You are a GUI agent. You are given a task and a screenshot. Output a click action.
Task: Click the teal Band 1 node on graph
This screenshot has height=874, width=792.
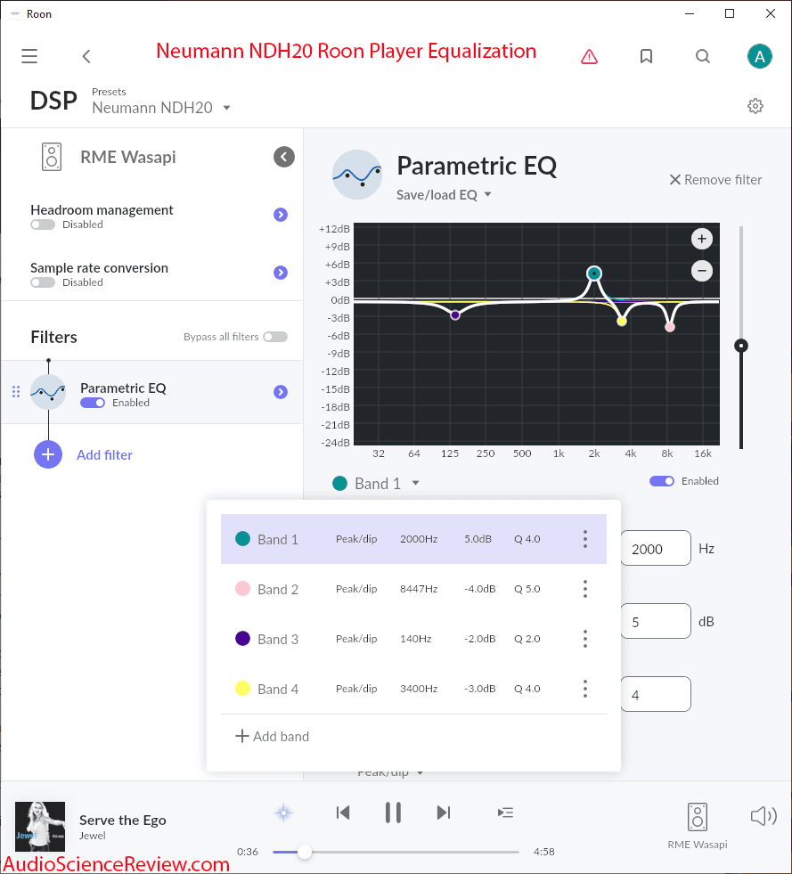tap(594, 274)
